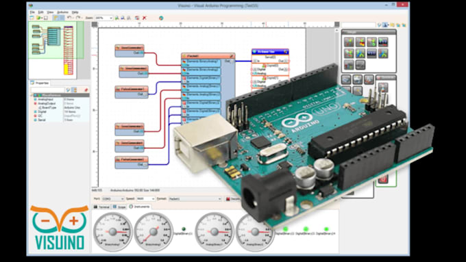This screenshot has width=466, height=262.
Task: Click the first gauge instrument
Action: [x=113, y=232]
